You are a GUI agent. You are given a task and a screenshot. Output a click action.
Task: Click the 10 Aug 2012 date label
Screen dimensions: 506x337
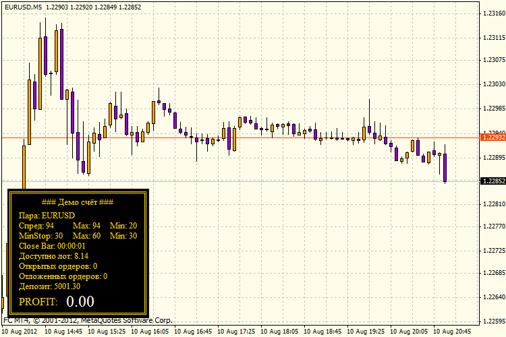pos(20,331)
